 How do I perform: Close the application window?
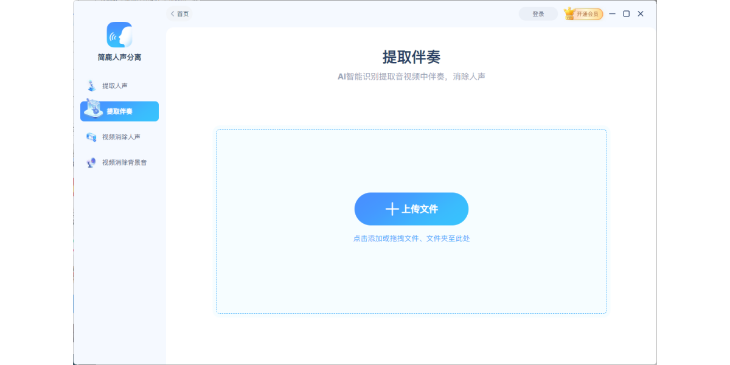click(x=641, y=13)
